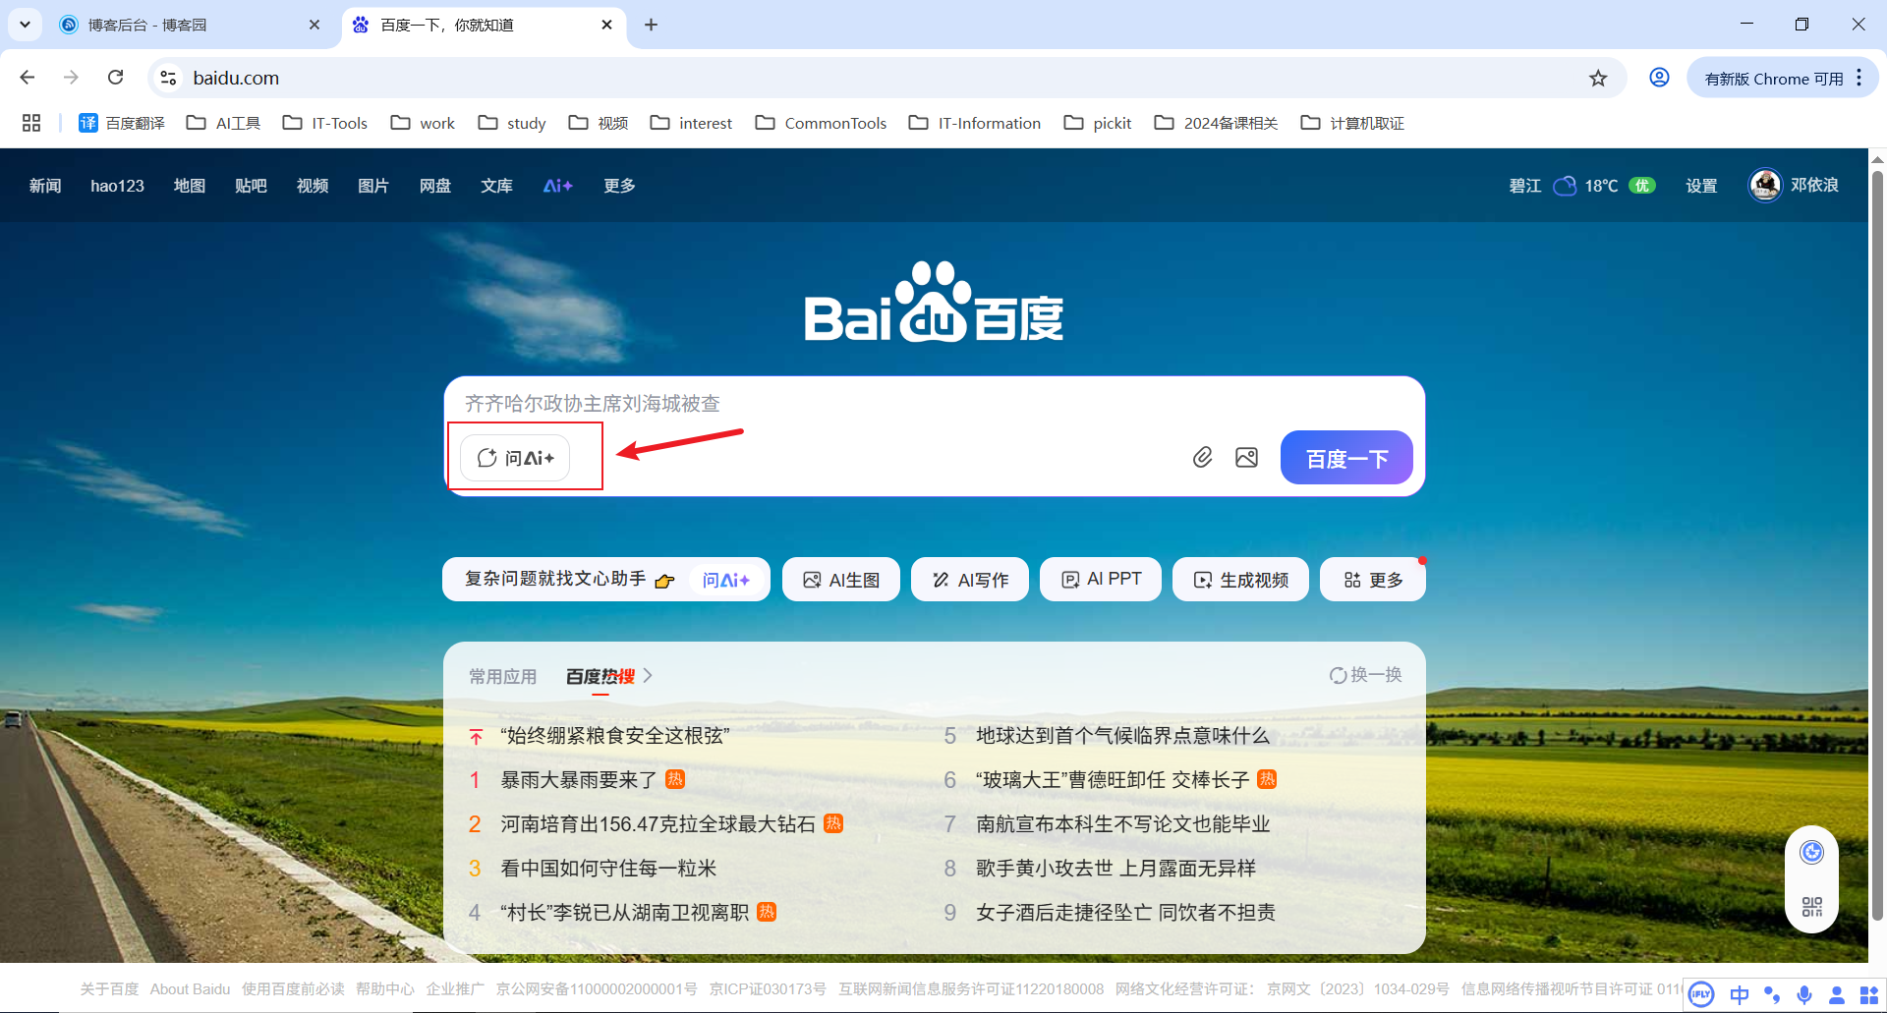
Task: Click 有新版 Chrome 可用 update button
Action: 1773,79
